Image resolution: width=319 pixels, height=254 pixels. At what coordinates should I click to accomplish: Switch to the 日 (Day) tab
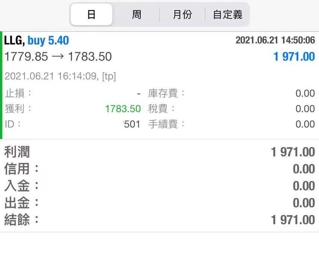[x=91, y=14]
